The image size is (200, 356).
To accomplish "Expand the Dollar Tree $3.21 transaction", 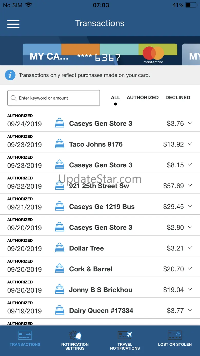I will tap(190, 248).
